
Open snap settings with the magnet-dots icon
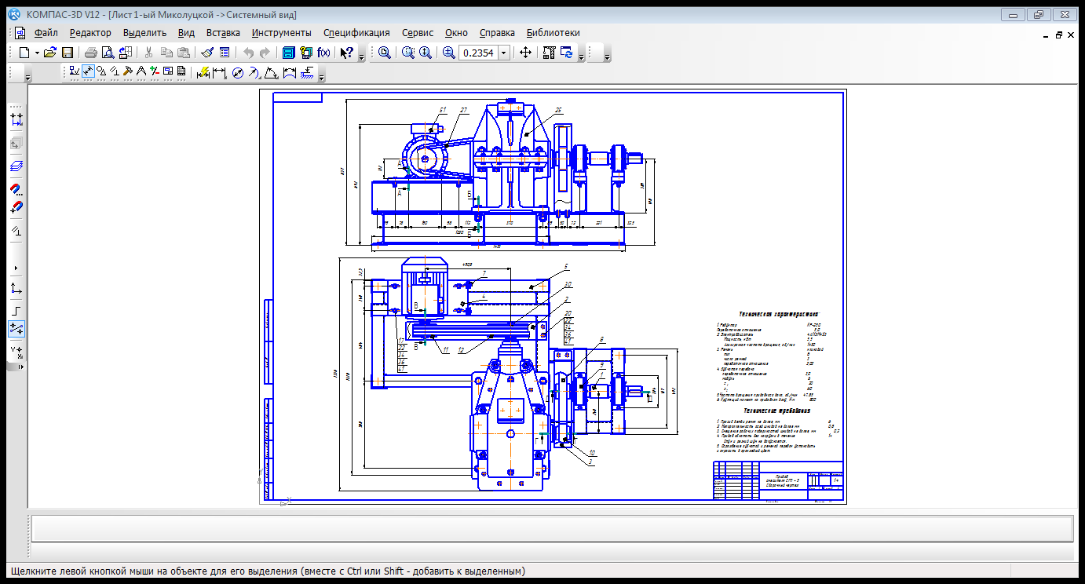[16, 189]
